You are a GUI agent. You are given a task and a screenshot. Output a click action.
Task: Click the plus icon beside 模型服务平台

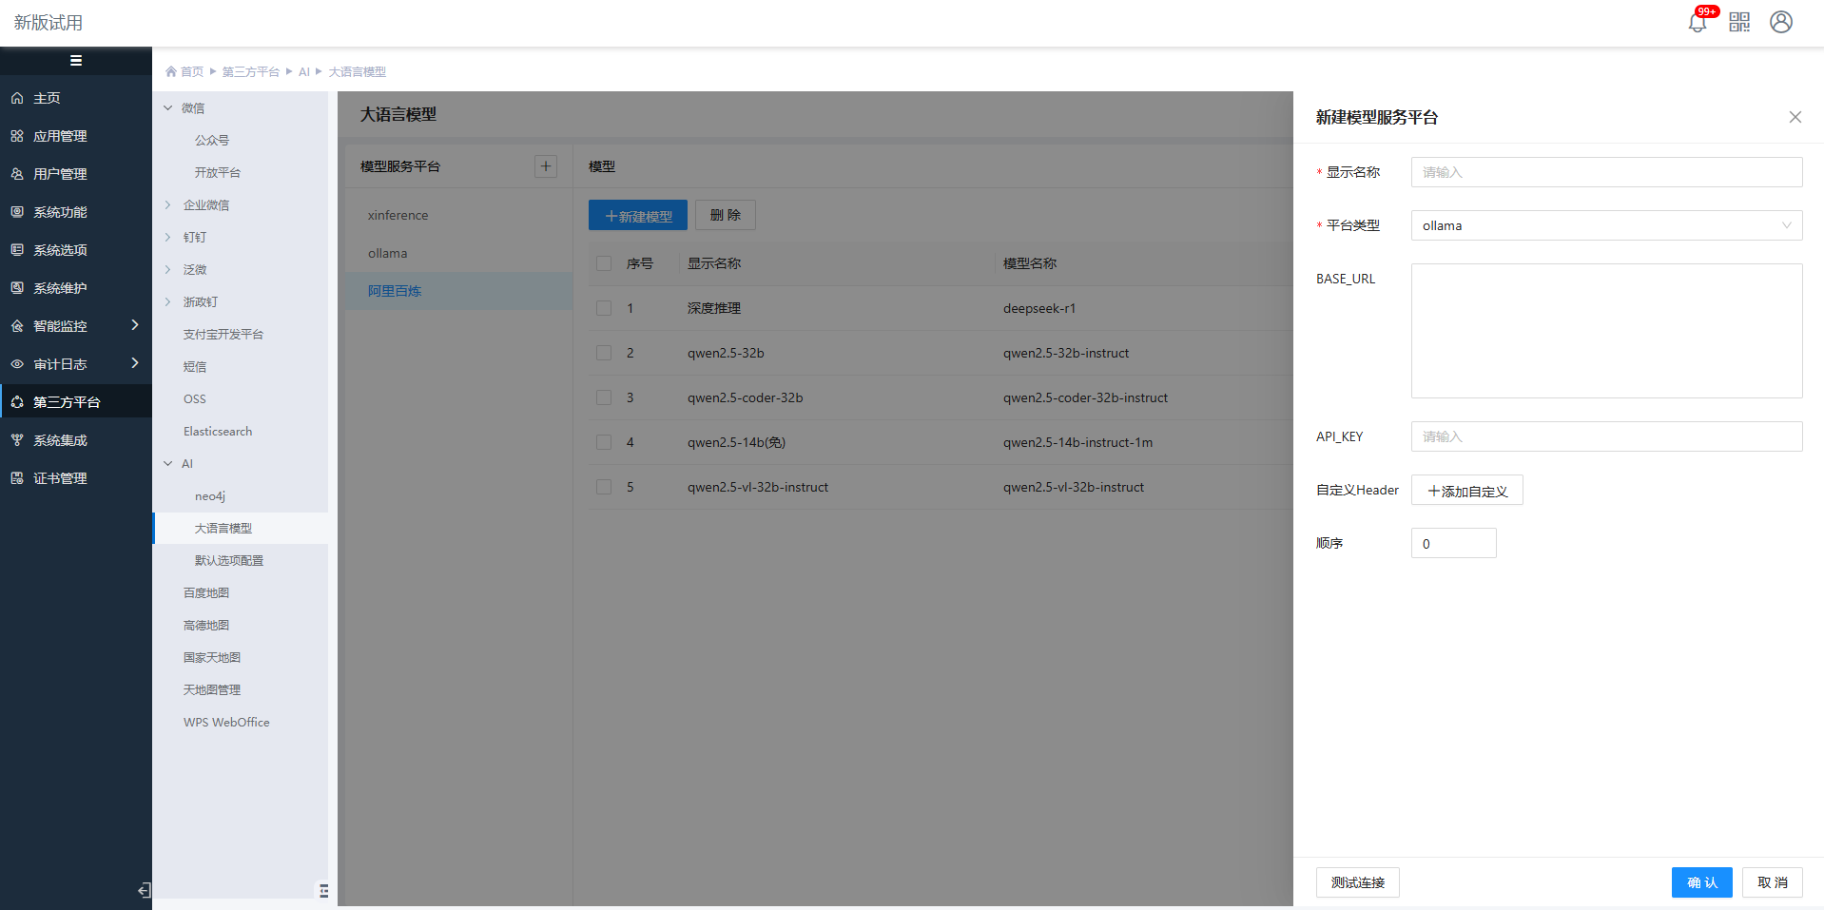coord(546,166)
